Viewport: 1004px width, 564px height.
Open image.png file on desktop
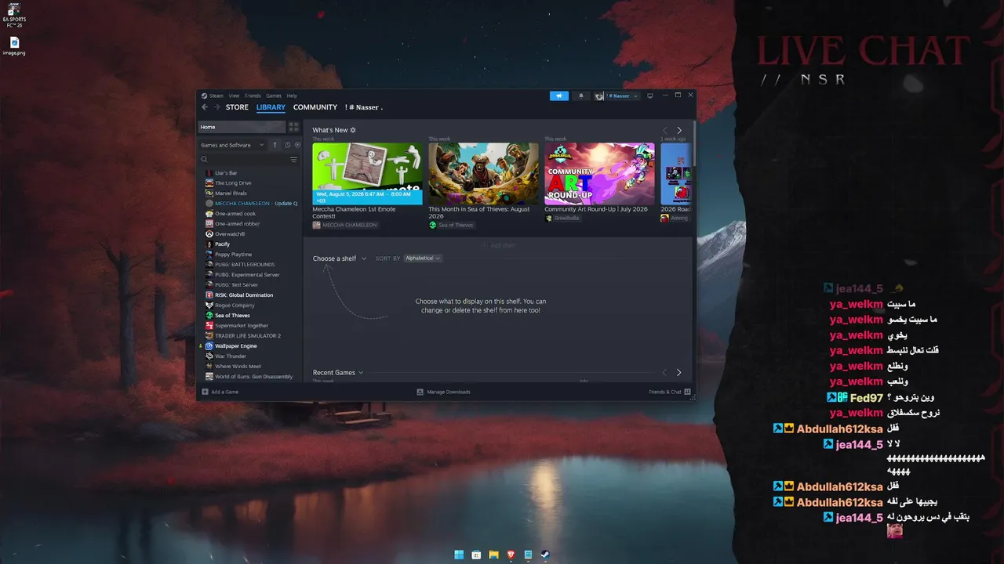(x=13, y=45)
